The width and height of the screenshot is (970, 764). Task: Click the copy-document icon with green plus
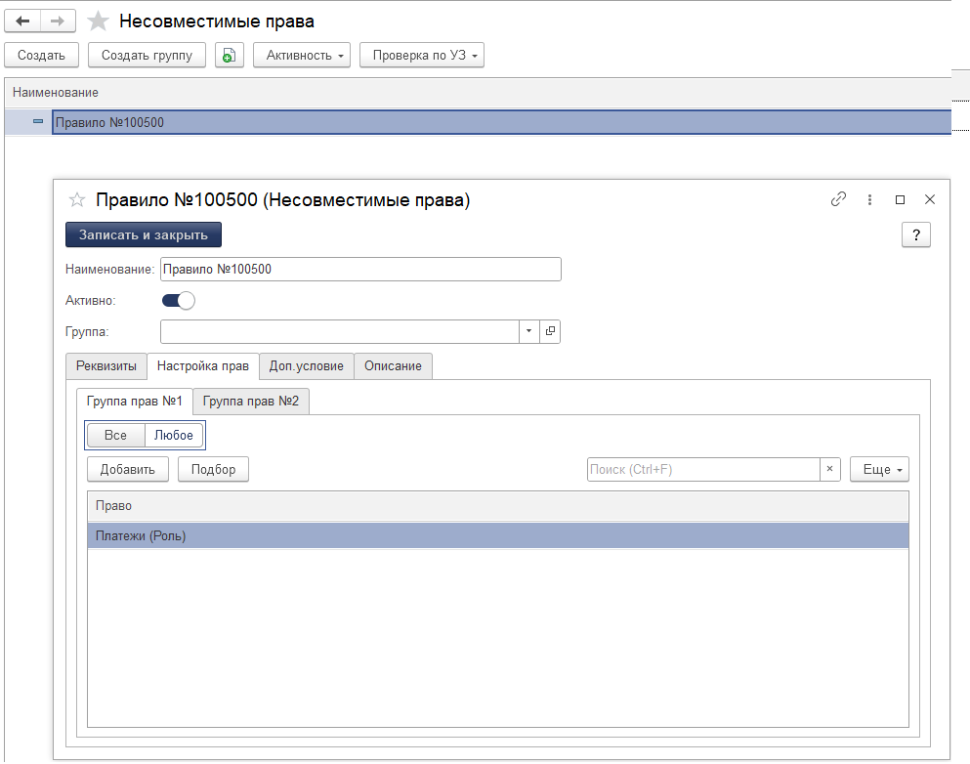(229, 55)
